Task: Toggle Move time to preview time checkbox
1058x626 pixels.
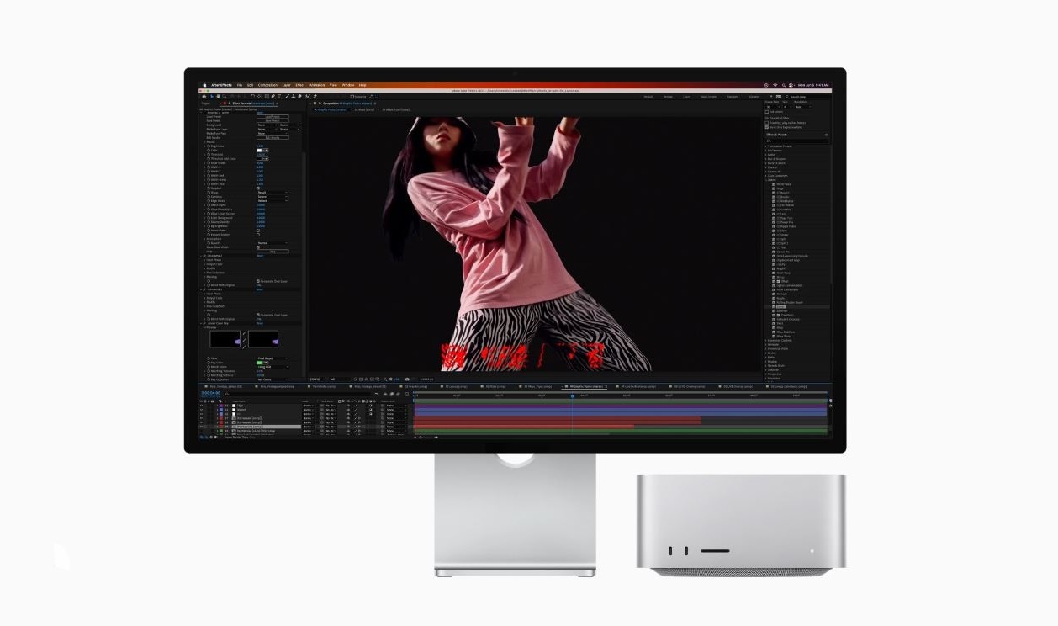Action: [766, 127]
